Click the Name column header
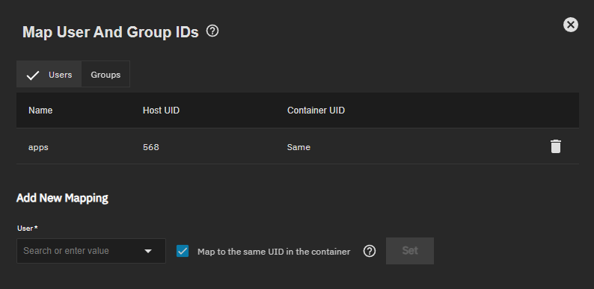This screenshot has width=594, height=289. tap(40, 111)
